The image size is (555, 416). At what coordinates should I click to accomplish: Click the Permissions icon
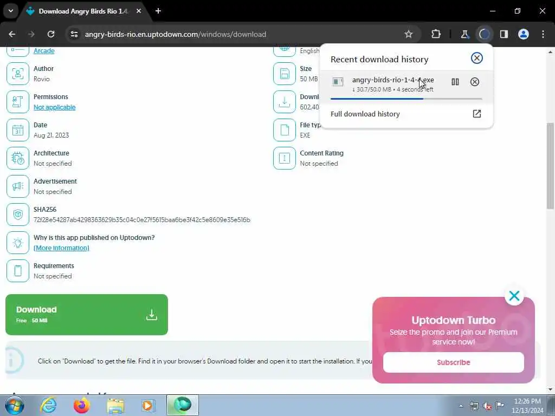click(x=18, y=102)
